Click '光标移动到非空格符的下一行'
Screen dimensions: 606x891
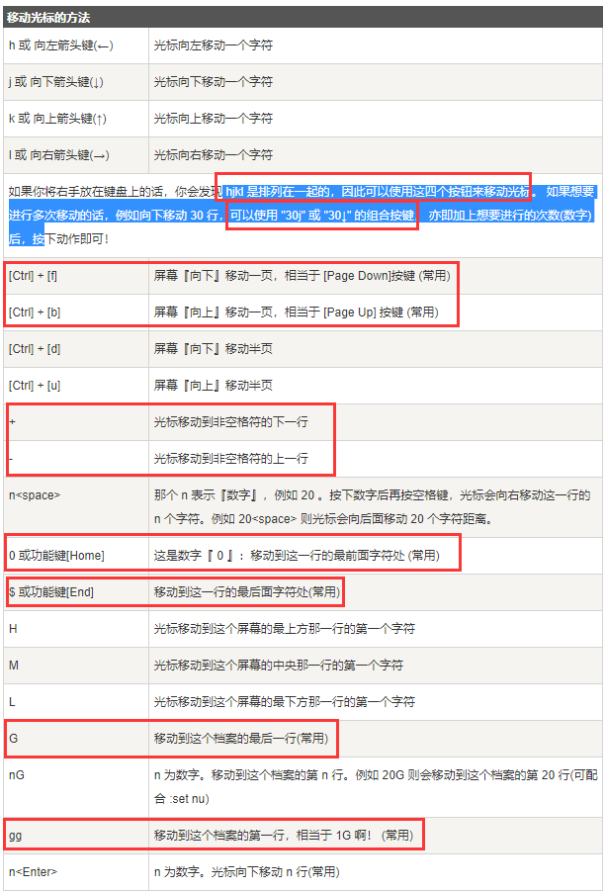click(x=230, y=421)
